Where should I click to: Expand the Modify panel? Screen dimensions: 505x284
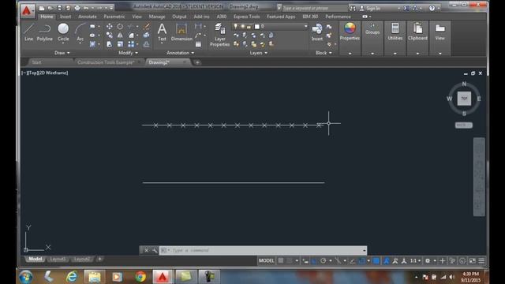pos(128,53)
